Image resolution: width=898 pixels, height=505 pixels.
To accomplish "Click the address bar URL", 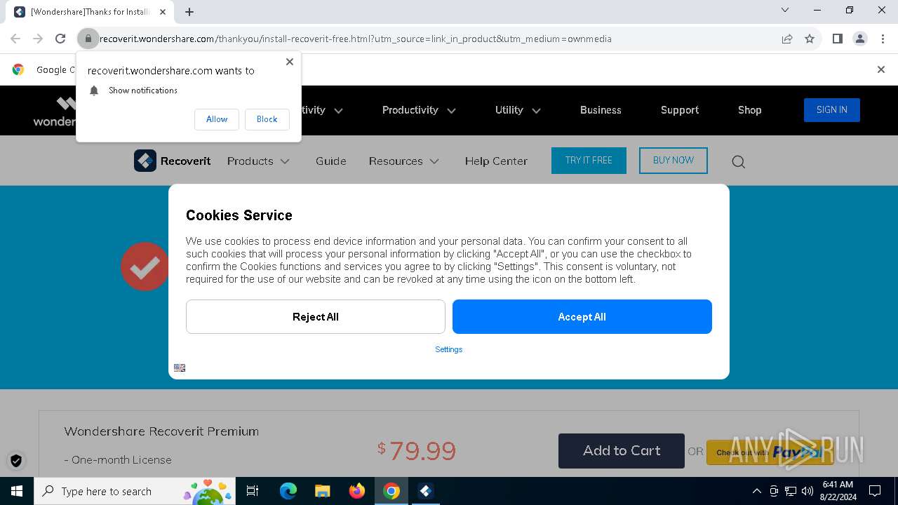I will pos(356,39).
